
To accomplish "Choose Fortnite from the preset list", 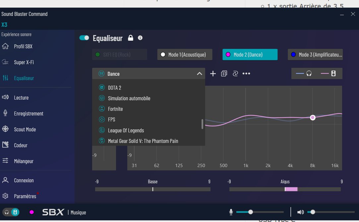I will point(115,109).
